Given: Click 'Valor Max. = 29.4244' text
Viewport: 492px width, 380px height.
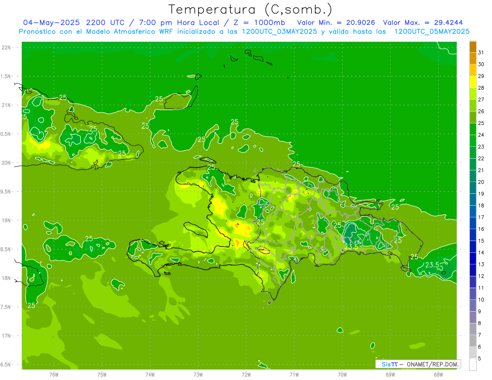Looking at the screenshot, I should point(423,23).
